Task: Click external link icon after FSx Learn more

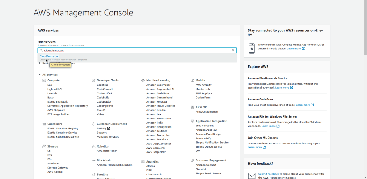Action: point(278,126)
